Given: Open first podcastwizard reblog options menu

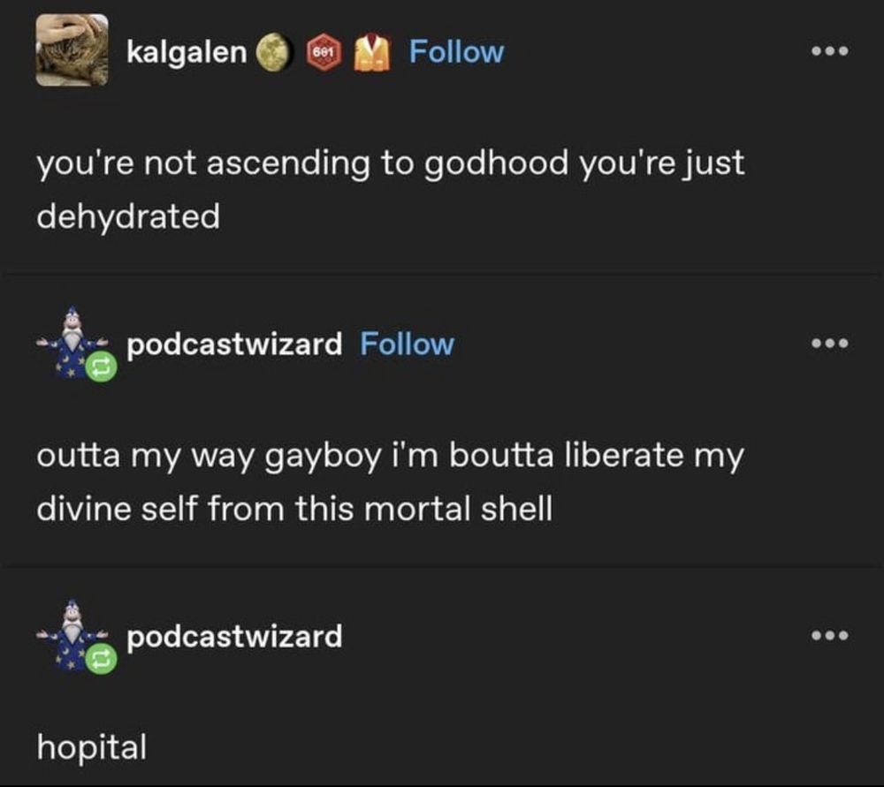Looking at the screenshot, I should 830,343.
